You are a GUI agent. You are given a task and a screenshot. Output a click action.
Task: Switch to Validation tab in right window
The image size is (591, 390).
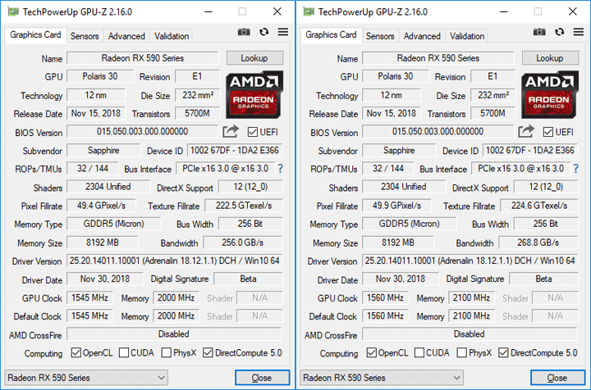click(467, 36)
